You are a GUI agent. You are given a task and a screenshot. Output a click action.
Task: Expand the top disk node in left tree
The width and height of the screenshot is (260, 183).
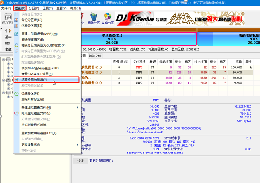click(3, 60)
